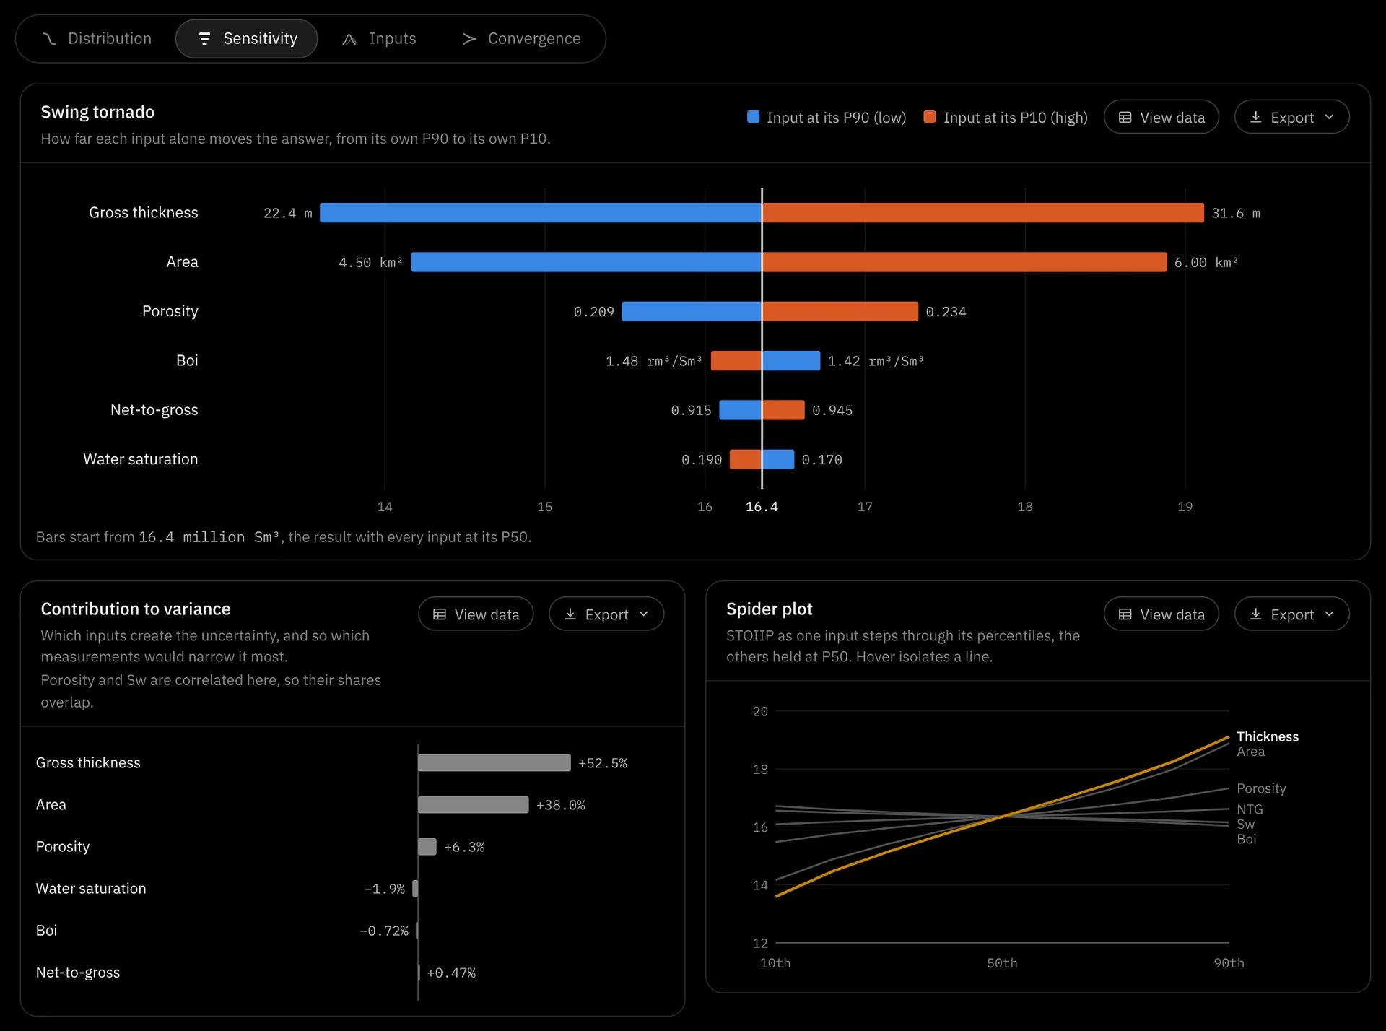This screenshot has width=1386, height=1031.
Task: Click Area orange high bar in tornado
Action: pos(964,261)
